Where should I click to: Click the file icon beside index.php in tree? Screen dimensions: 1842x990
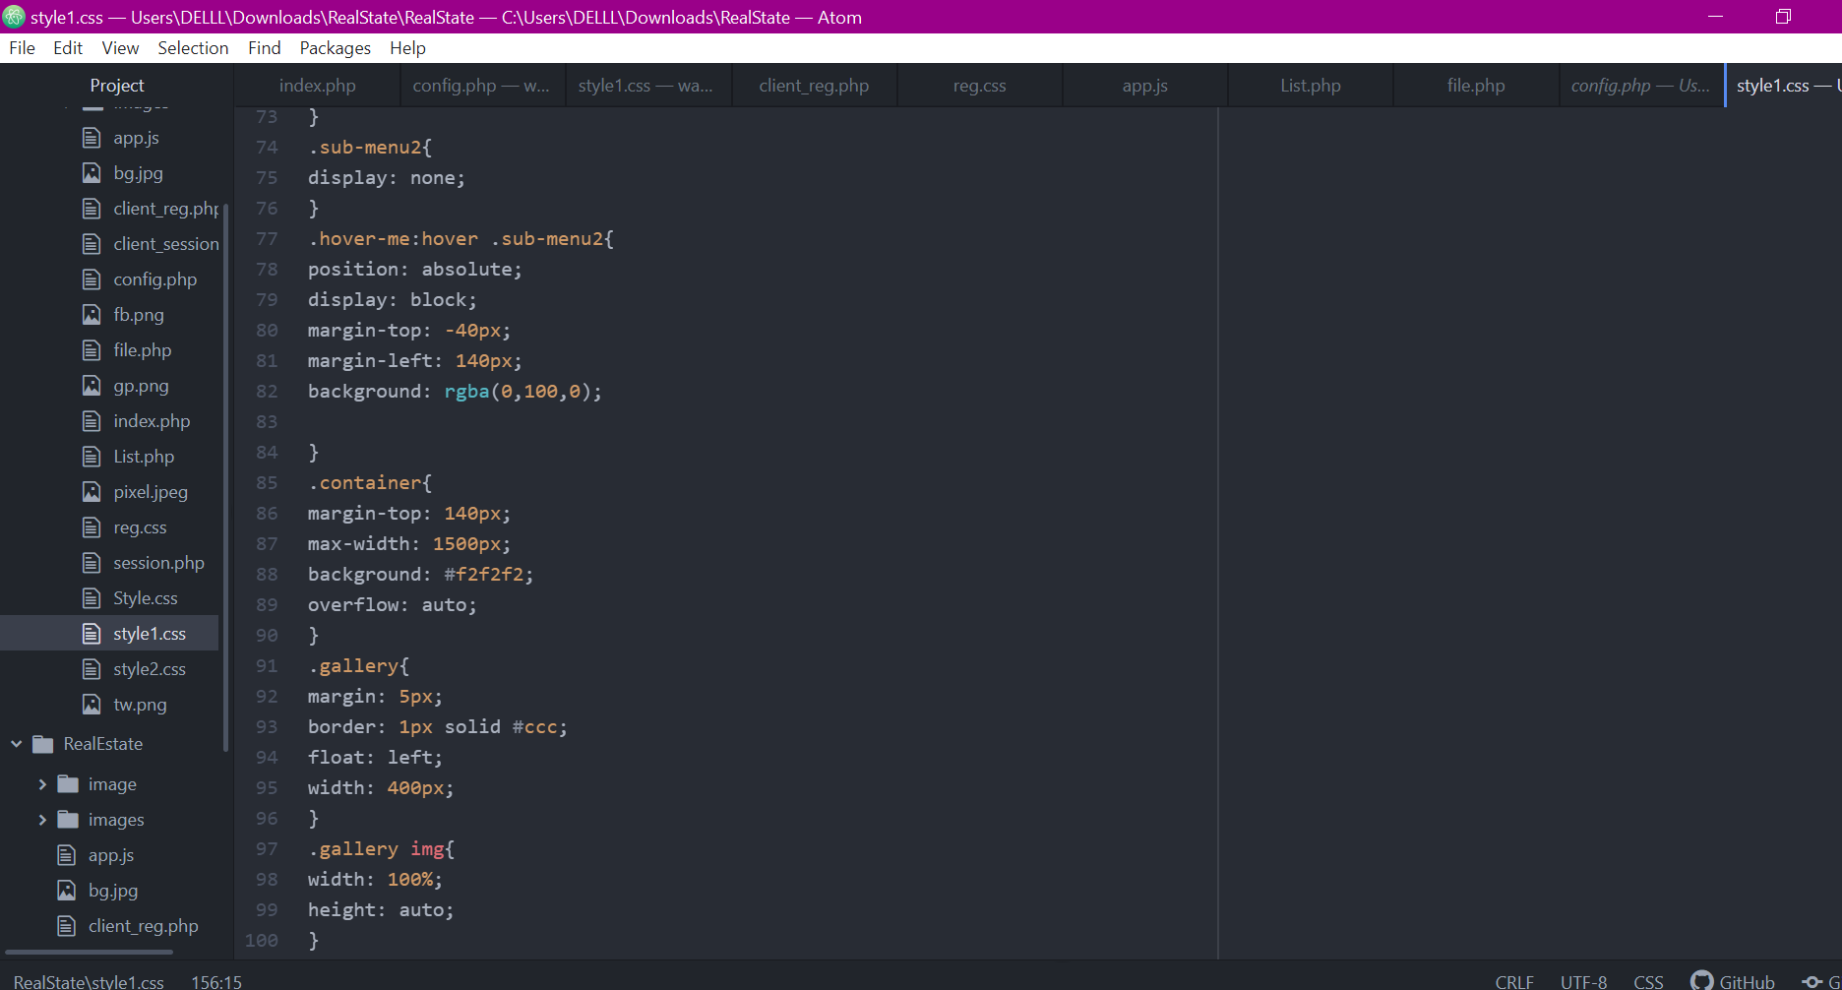point(92,421)
